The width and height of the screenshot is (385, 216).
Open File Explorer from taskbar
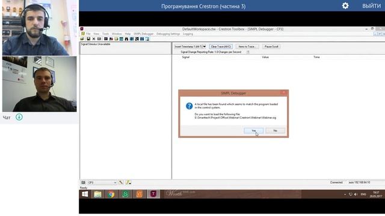97,194
